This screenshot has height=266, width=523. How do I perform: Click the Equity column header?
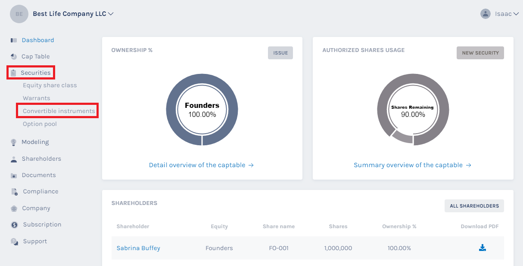(219, 226)
